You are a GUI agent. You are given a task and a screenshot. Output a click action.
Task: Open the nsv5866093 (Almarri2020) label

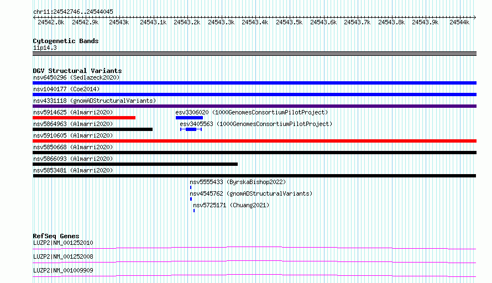(73, 159)
